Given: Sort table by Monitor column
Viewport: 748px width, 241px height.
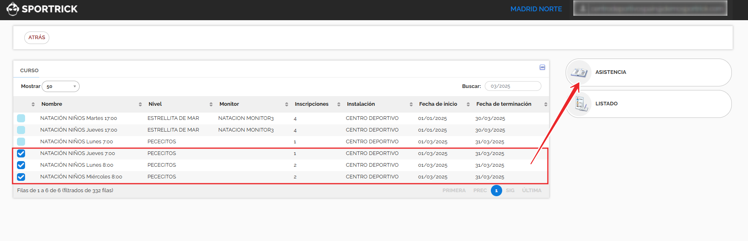Looking at the screenshot, I should [229, 104].
